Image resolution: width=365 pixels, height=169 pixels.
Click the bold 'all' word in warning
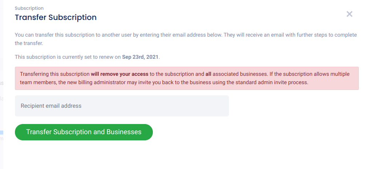208,74
